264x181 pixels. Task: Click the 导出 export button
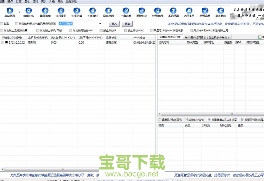coord(127,24)
